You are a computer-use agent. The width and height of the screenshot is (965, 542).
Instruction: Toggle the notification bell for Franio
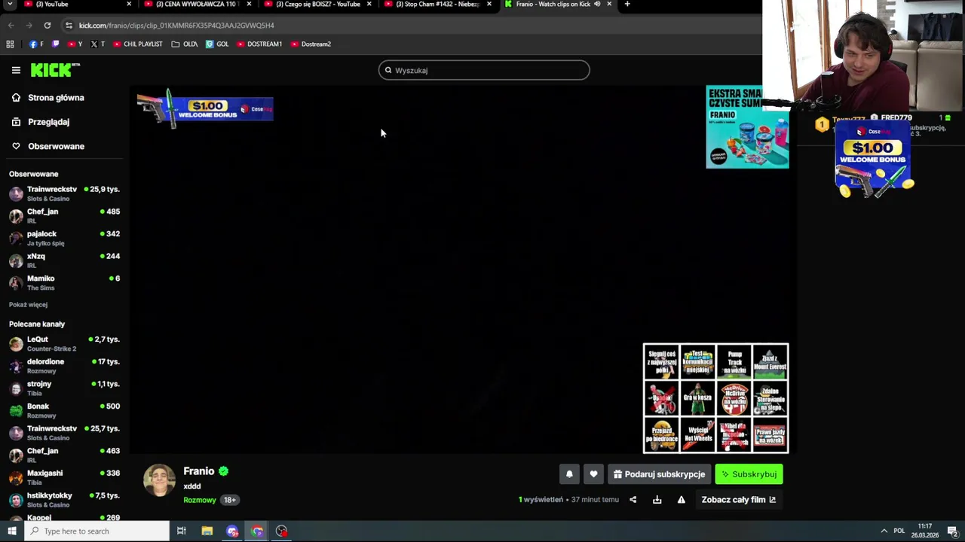[569, 474]
